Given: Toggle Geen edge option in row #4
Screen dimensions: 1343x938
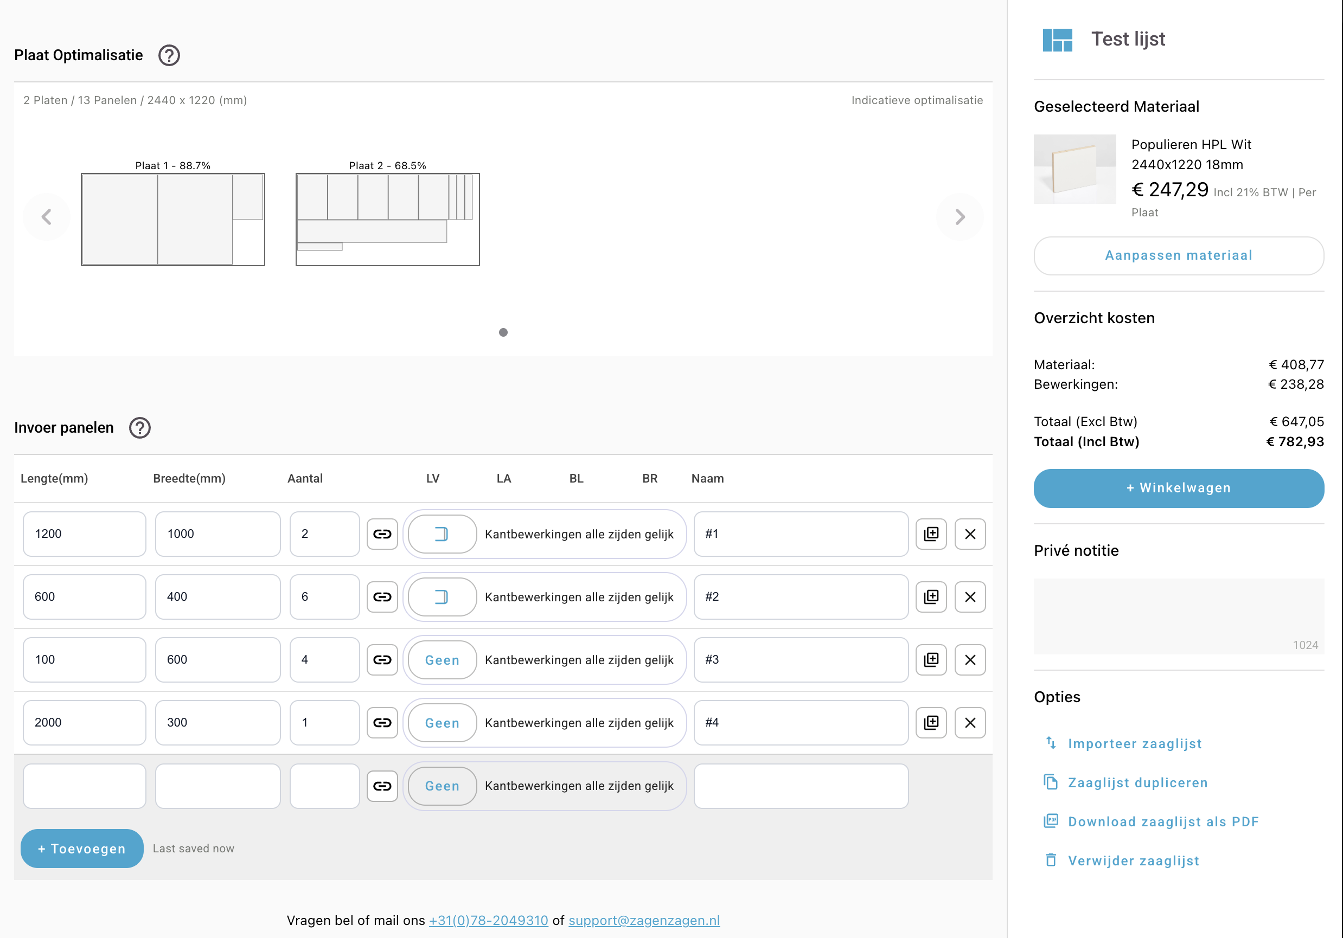Looking at the screenshot, I should 442,723.
